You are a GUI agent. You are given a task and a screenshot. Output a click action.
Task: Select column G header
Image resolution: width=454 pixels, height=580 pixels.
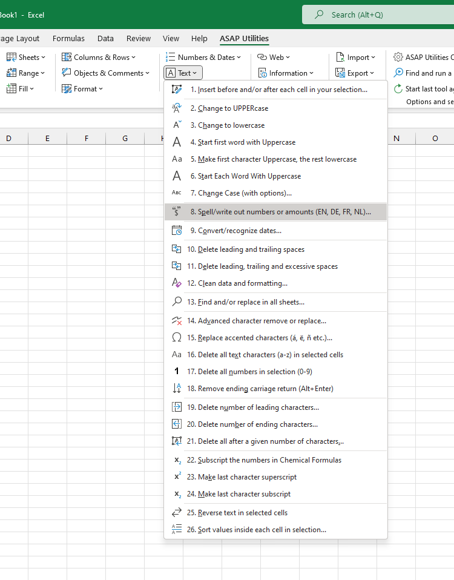pyautogui.click(x=125, y=139)
